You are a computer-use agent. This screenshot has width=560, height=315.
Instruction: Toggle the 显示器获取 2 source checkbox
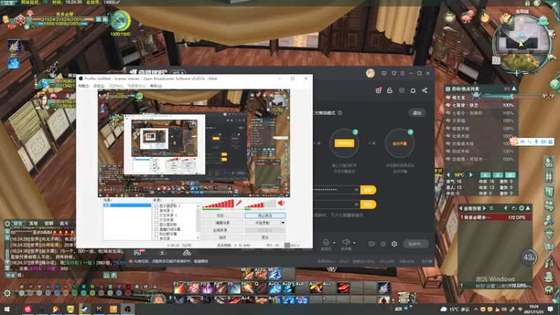[156, 206]
